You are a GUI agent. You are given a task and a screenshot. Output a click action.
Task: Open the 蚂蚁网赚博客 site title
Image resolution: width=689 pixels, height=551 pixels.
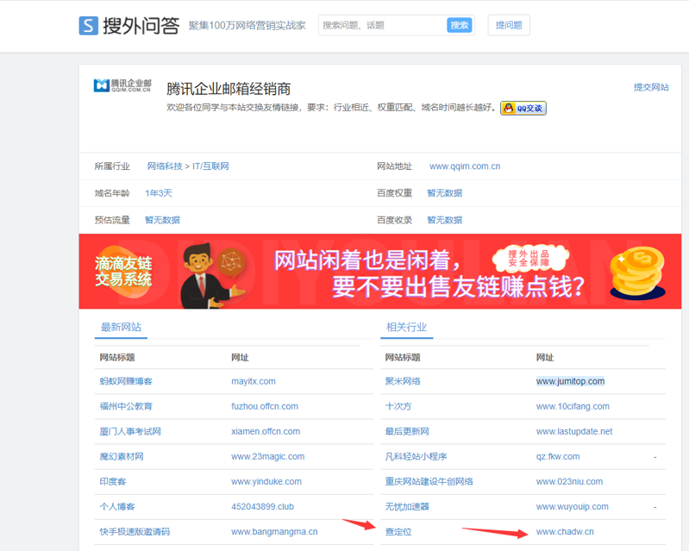coord(126,381)
